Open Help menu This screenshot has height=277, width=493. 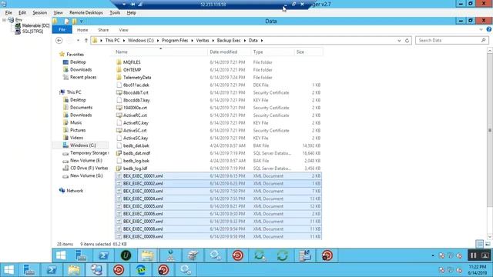[131, 12]
